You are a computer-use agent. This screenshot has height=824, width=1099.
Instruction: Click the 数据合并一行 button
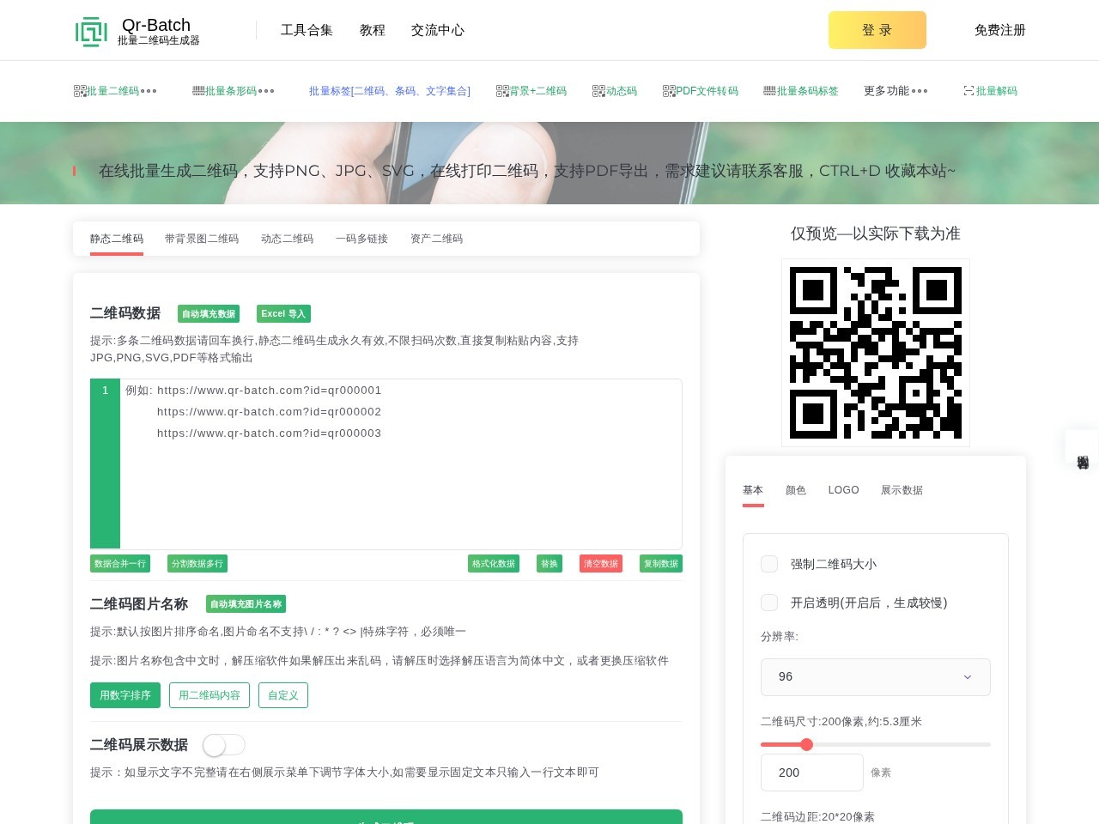[120, 564]
